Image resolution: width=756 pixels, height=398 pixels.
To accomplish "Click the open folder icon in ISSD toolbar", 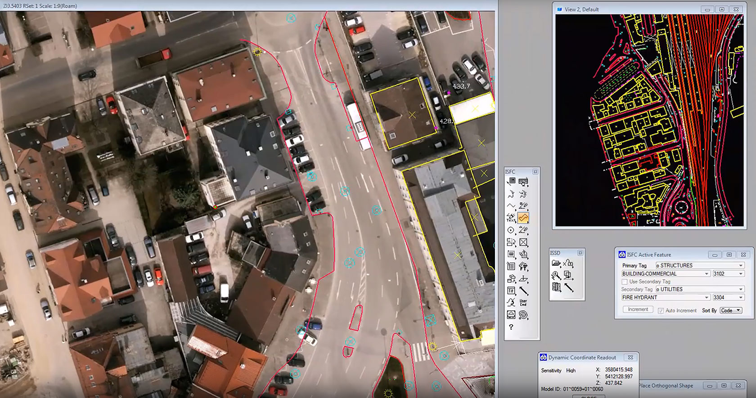I will [x=556, y=263].
